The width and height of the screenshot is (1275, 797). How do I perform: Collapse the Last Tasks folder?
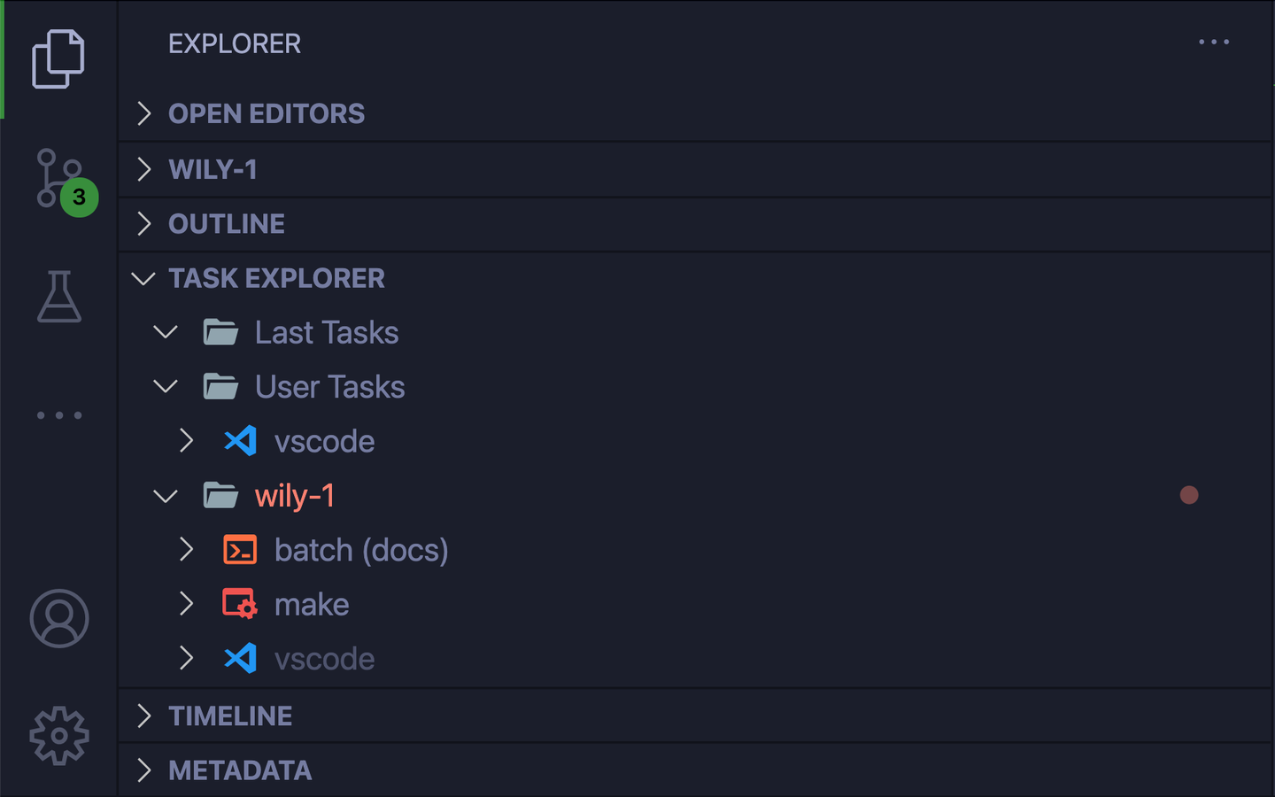point(165,332)
